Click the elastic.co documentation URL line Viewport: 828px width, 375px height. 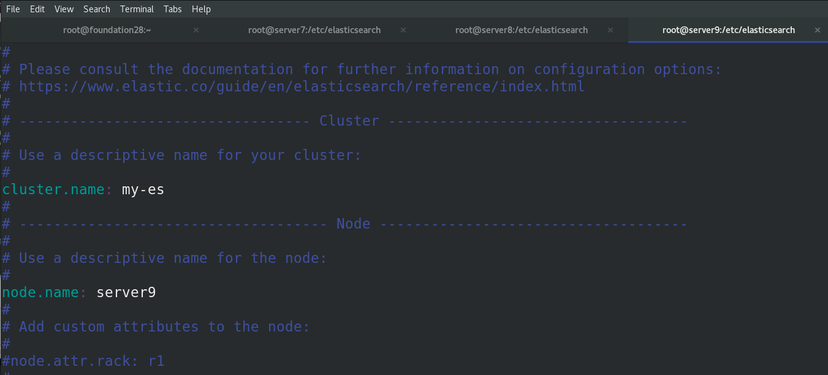(x=294, y=86)
